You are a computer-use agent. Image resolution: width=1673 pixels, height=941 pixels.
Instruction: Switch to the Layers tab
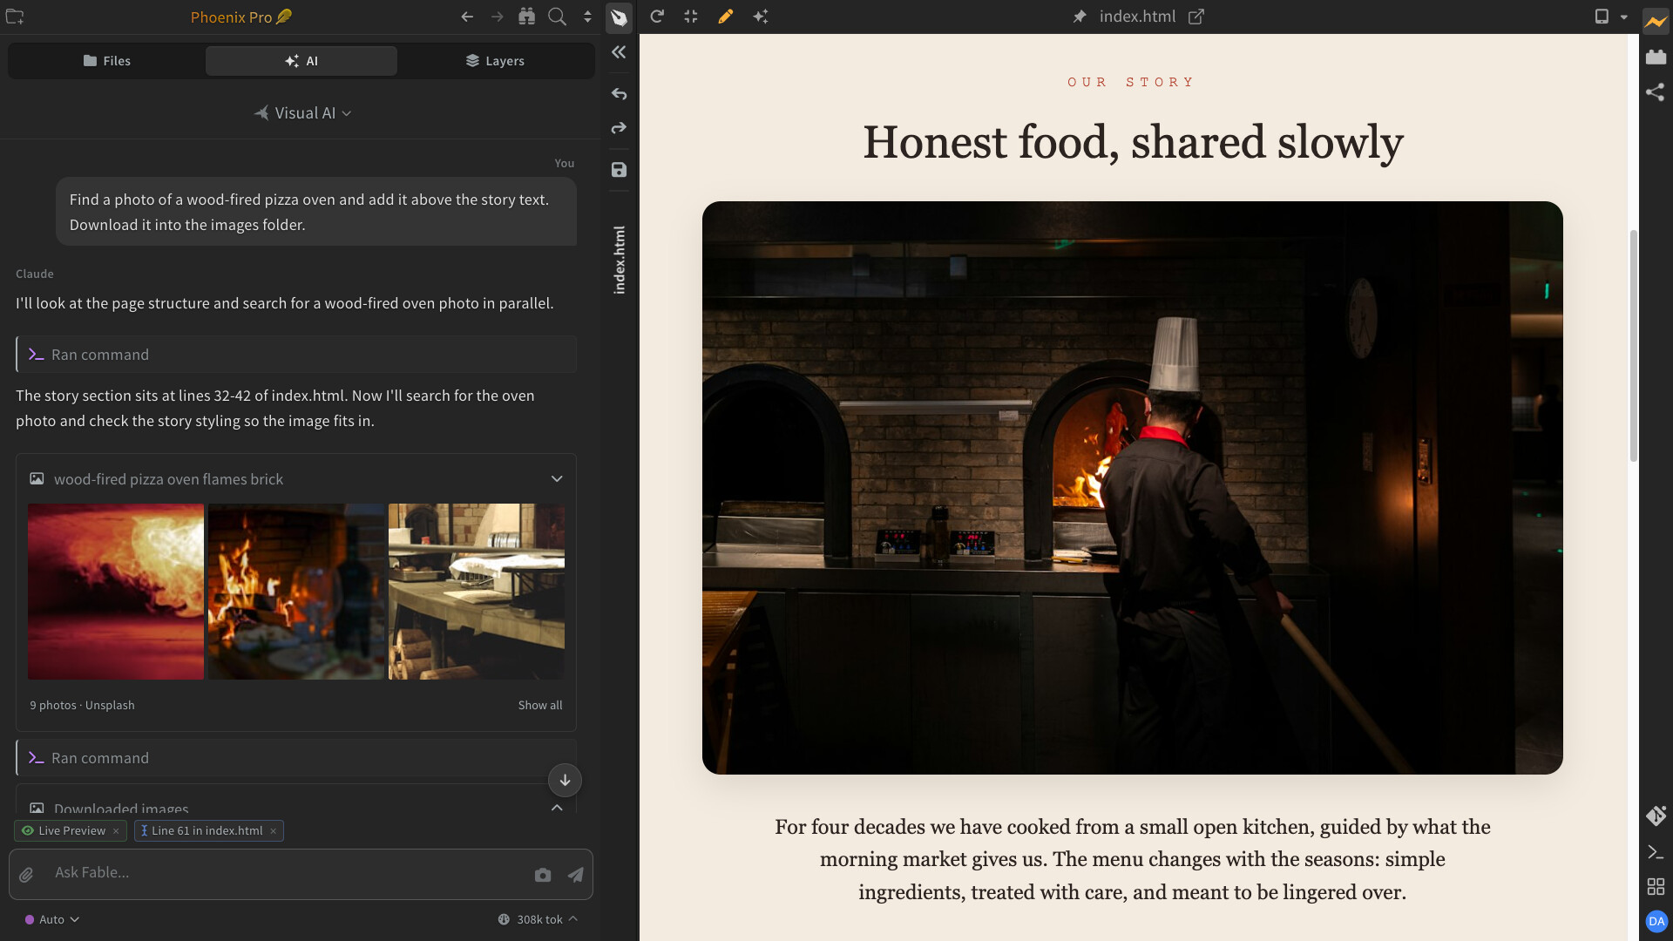click(495, 61)
